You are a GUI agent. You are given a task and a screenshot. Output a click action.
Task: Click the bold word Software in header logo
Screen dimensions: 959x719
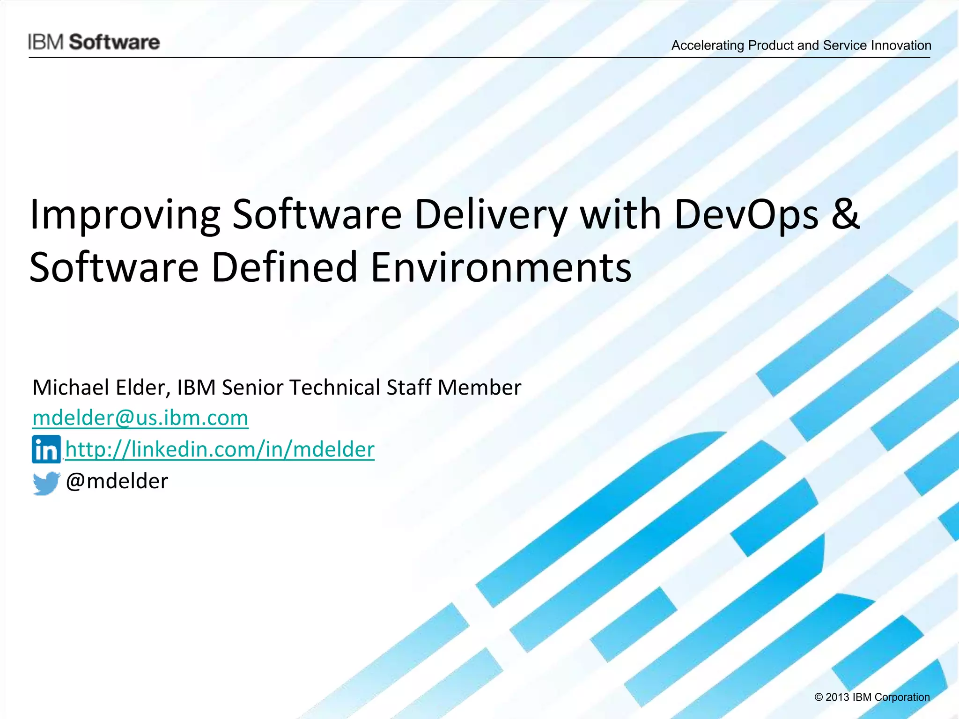pyautogui.click(x=115, y=42)
